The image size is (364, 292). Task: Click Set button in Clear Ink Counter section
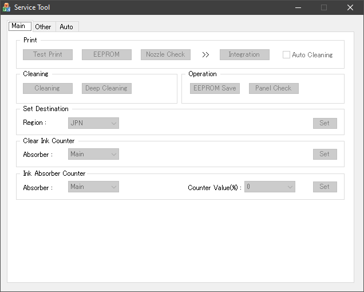[325, 154]
